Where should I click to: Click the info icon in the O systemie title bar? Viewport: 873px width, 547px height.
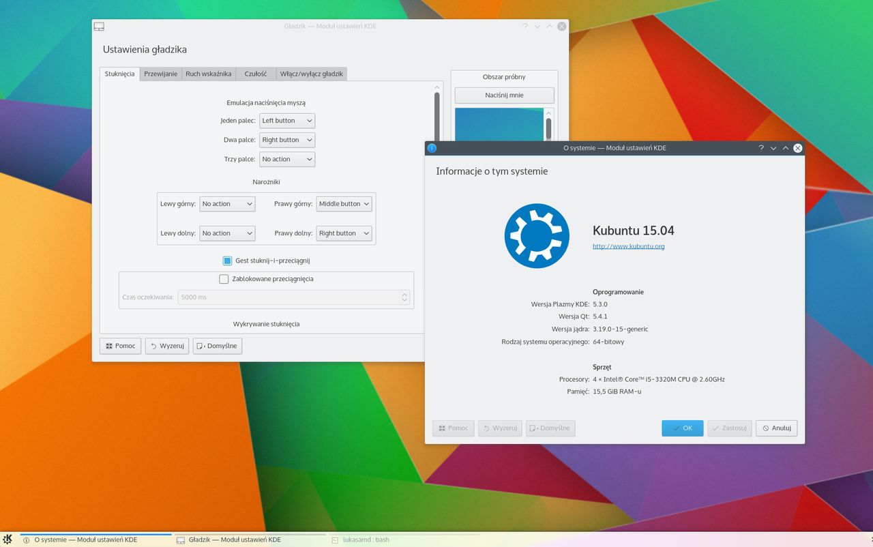click(x=432, y=147)
